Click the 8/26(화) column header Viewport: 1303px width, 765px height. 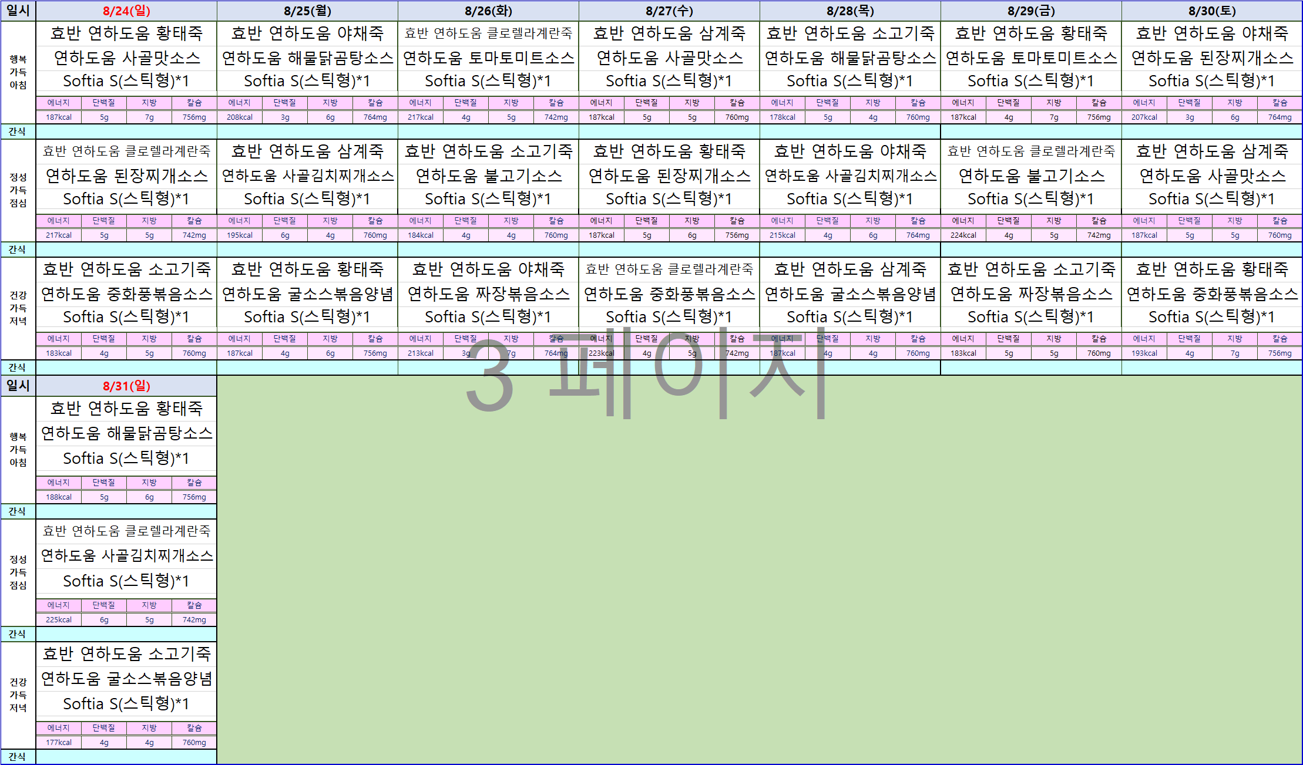(488, 11)
